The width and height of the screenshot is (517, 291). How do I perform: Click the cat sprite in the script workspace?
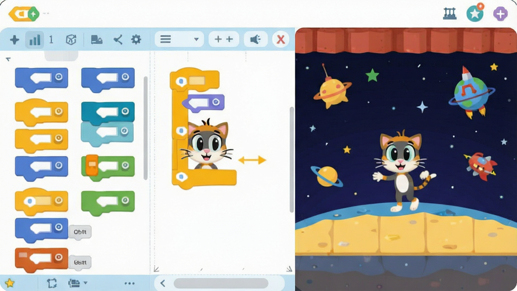click(x=206, y=144)
